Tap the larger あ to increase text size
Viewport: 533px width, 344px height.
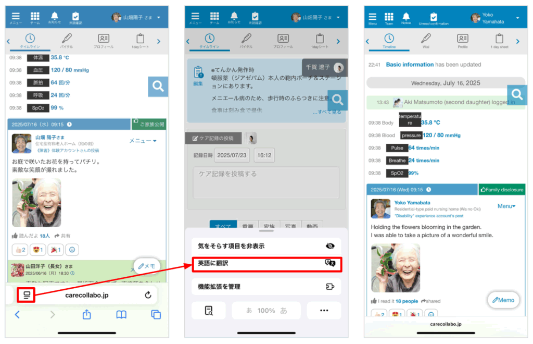coord(284,310)
